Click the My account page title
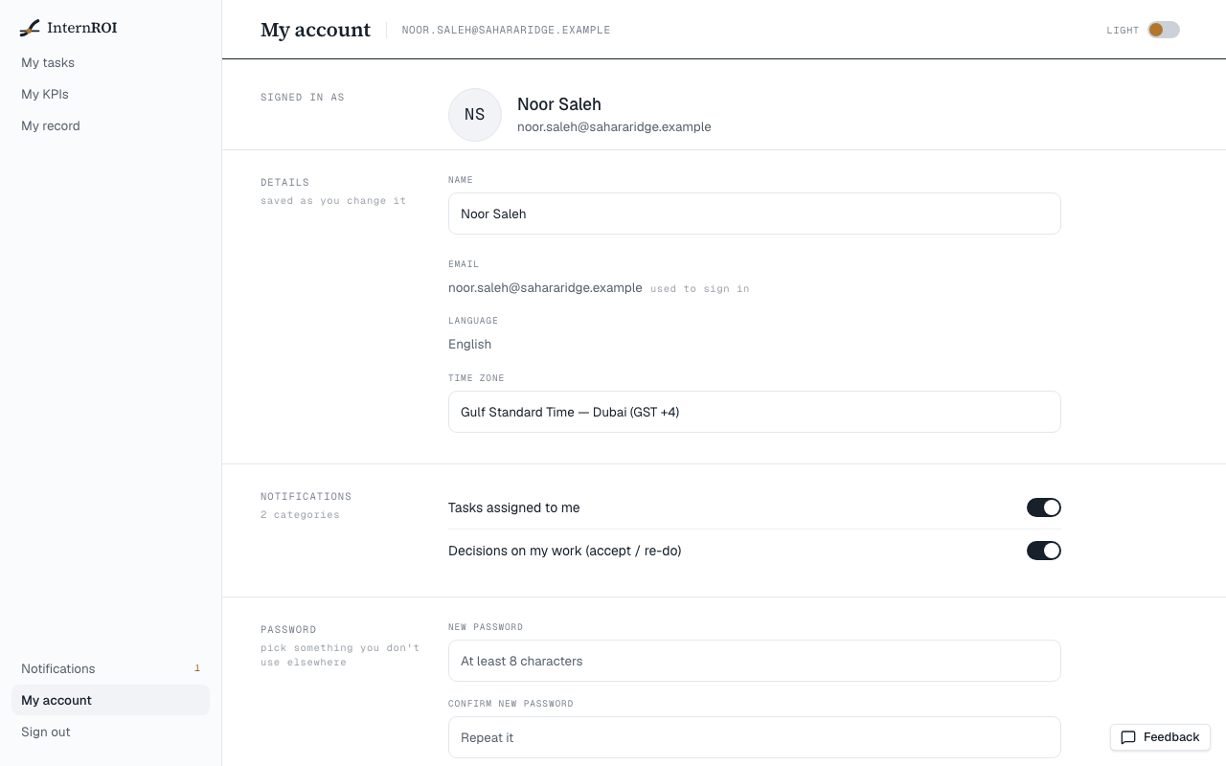This screenshot has height=766, width=1226. tap(315, 30)
